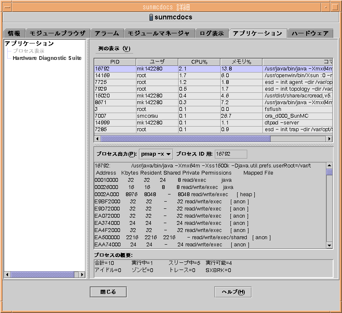This screenshot has height=313, width=342.
Task: Click the left tree panel scroll-right arrow
Action: click(x=82, y=275)
